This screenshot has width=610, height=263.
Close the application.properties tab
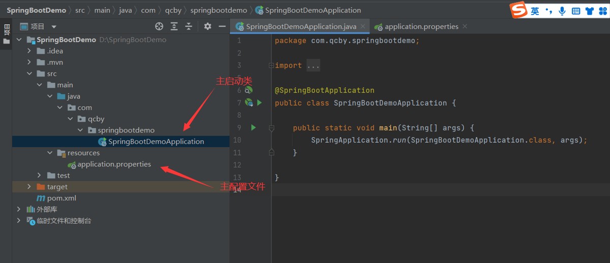(465, 26)
